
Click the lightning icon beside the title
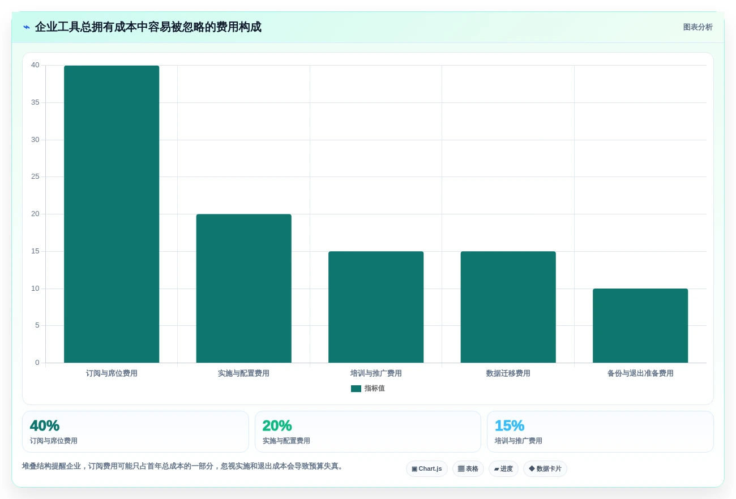27,27
